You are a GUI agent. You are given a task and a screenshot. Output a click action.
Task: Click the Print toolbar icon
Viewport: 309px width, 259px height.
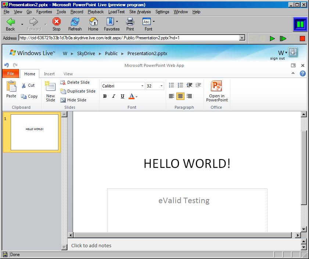[x=130, y=21]
